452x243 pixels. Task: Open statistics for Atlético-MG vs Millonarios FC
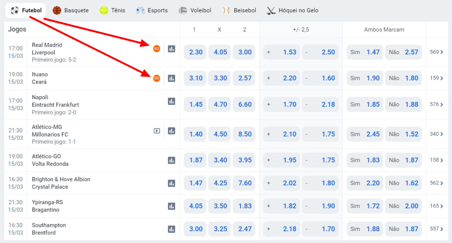(172, 131)
